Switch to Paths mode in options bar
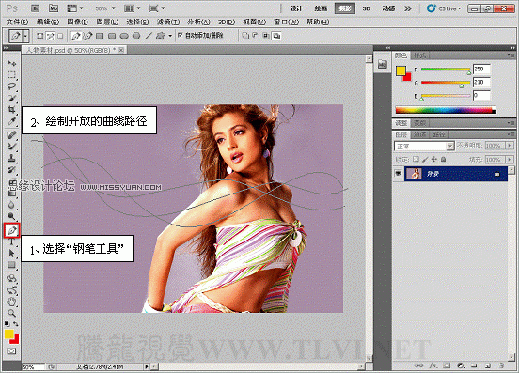Screen dimensions: 519x373 (50, 36)
